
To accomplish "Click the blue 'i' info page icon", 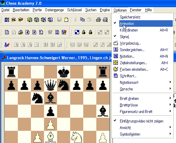I will click(57, 32).
